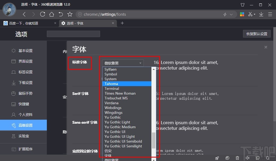Open 界面设置 in the sidebar
The height and width of the screenshot is (161, 276).
(23, 61)
